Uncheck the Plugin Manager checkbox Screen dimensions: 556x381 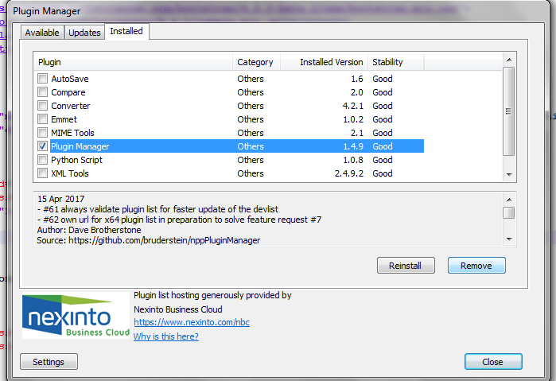coord(42,146)
